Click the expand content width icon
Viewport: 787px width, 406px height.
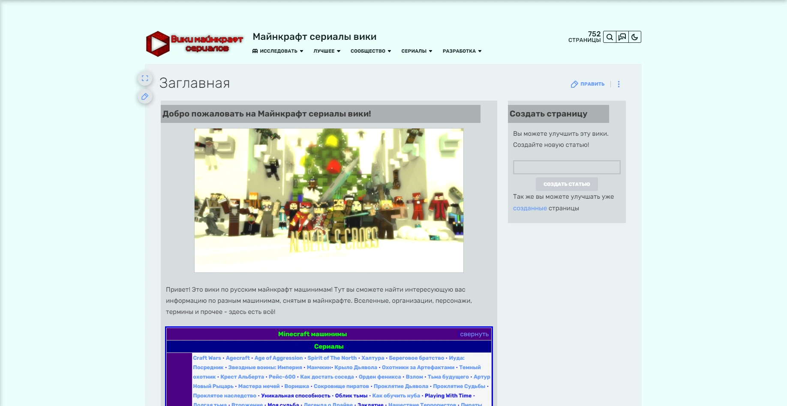pos(145,78)
